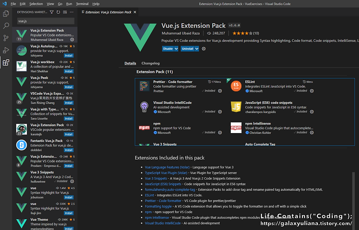
Task: Open Source Control view in activity bar
Action: tap(6, 38)
